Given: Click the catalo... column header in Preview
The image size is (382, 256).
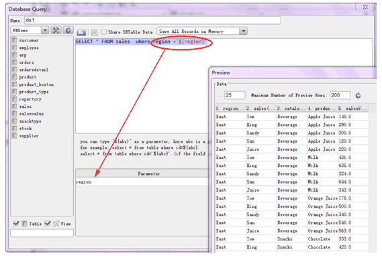Looking at the screenshot, I should pyautogui.click(x=292, y=109).
